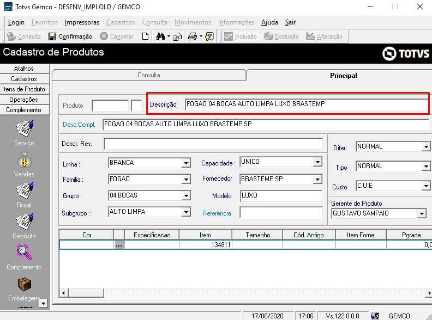
Task: Click the Exclusão toolbar button
Action: [281, 36]
